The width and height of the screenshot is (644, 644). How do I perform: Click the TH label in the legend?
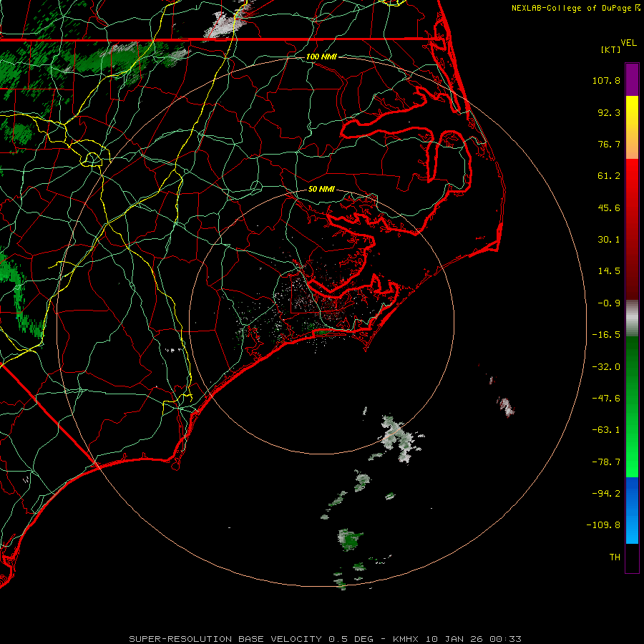pyautogui.click(x=615, y=557)
